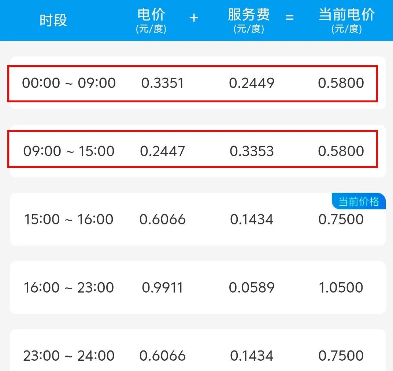Select the 时段 column header
The height and width of the screenshot is (371, 393).
point(53,20)
